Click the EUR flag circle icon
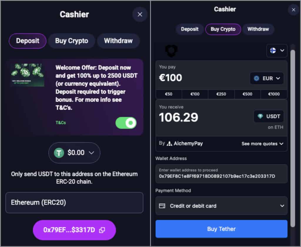 pos(256,78)
